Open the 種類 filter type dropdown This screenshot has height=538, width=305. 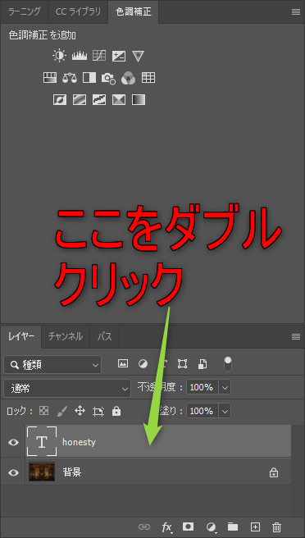tap(52, 365)
